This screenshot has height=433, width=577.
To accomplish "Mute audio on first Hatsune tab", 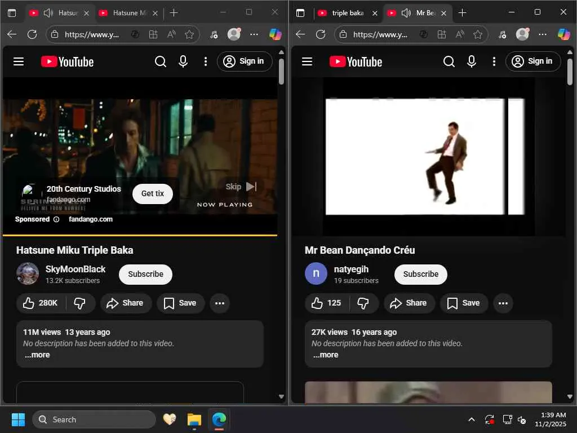I will point(48,14).
